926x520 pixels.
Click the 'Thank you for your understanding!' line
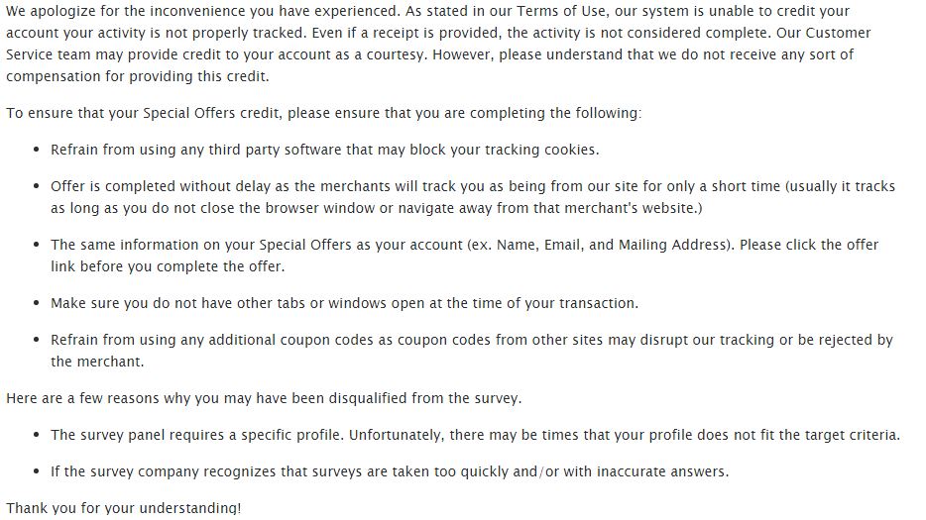(x=123, y=507)
